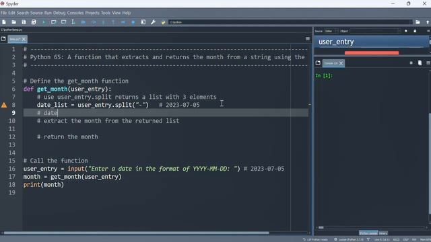Click the get_month function name on line 6
This screenshot has height=242, width=431.
coord(53,89)
